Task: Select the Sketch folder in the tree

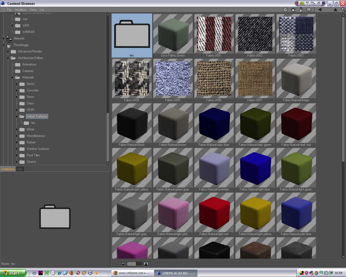Action: pos(31,162)
